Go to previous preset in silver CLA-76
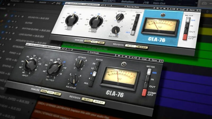This screenshot has width=212, height=119. 157,8
